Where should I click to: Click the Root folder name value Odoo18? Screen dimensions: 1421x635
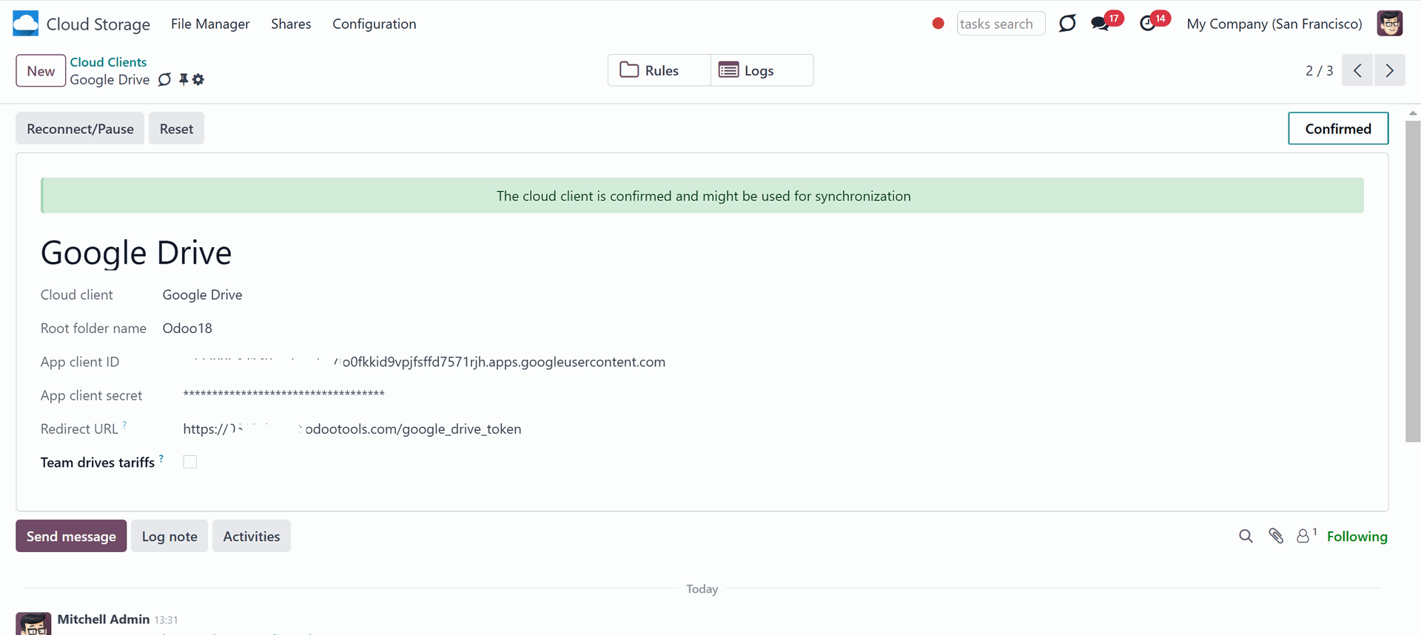click(x=187, y=328)
